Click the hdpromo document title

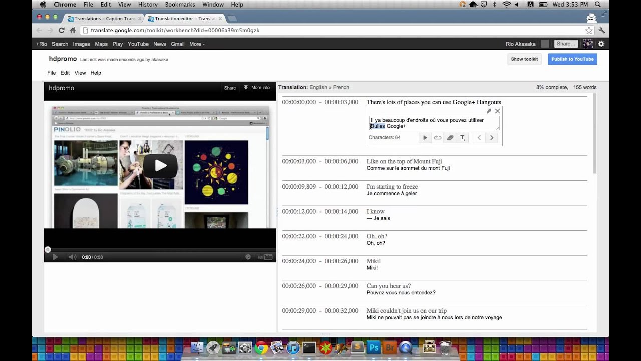[63, 59]
